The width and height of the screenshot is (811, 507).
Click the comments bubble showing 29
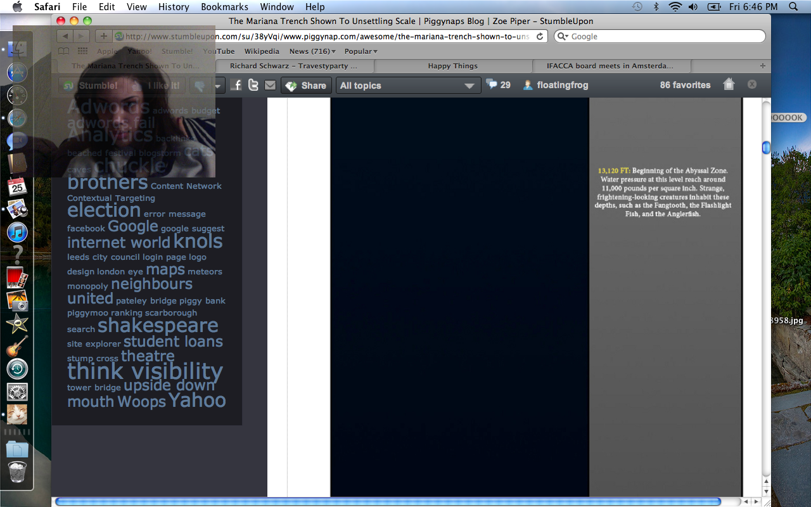click(x=498, y=84)
